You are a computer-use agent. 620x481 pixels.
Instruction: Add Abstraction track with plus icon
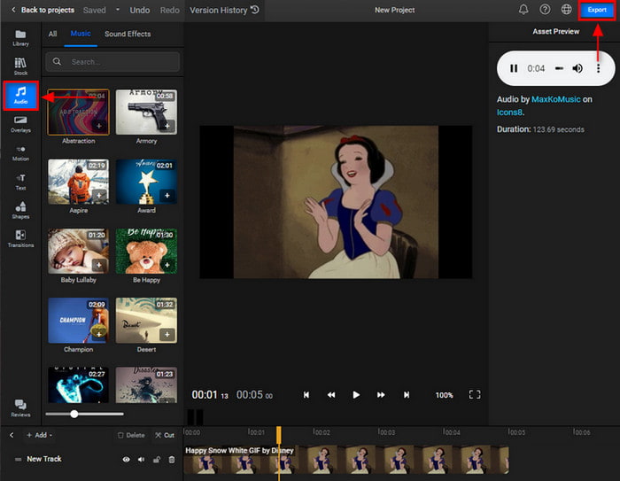click(x=99, y=126)
